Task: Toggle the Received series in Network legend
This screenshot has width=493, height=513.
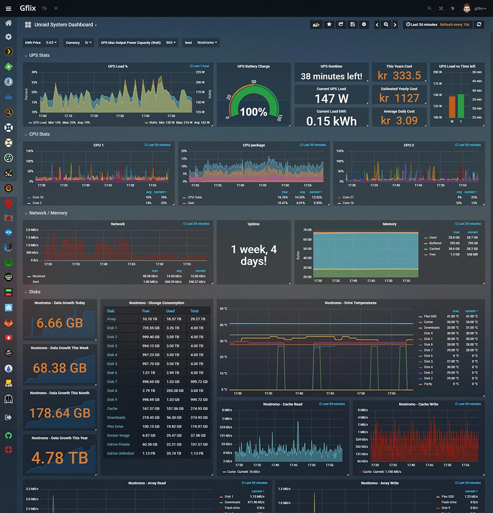Action: coord(38,276)
